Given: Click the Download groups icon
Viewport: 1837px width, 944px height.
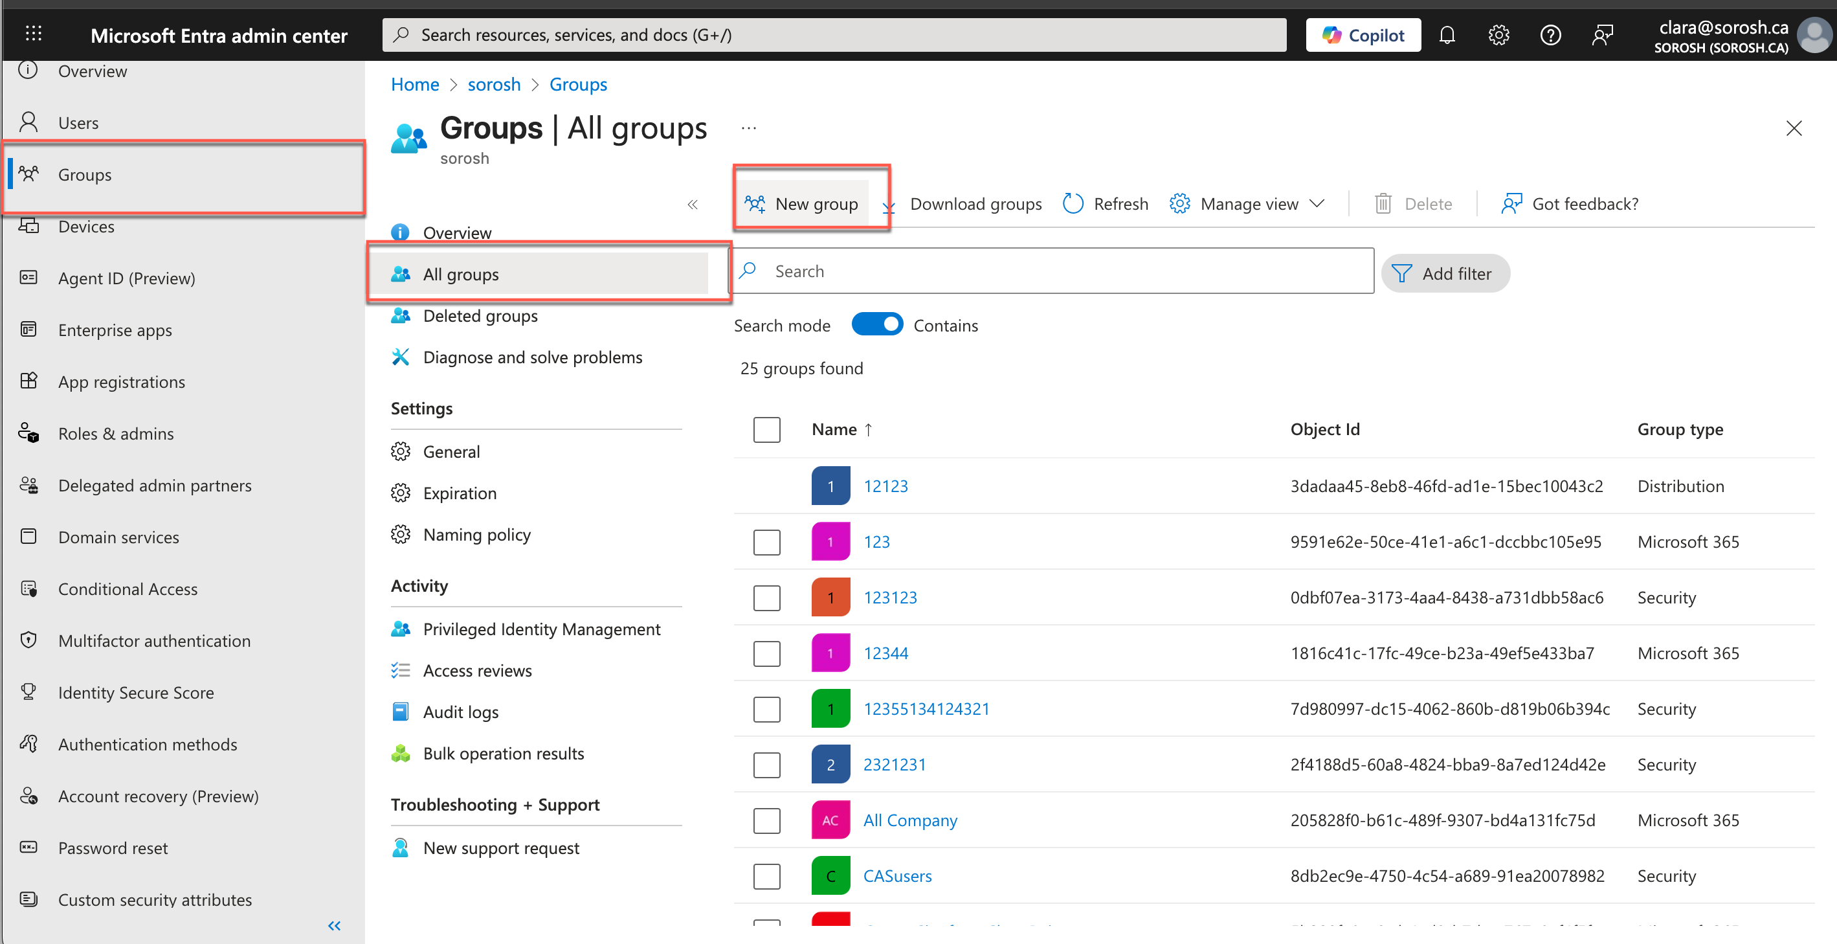Looking at the screenshot, I should pos(889,208).
